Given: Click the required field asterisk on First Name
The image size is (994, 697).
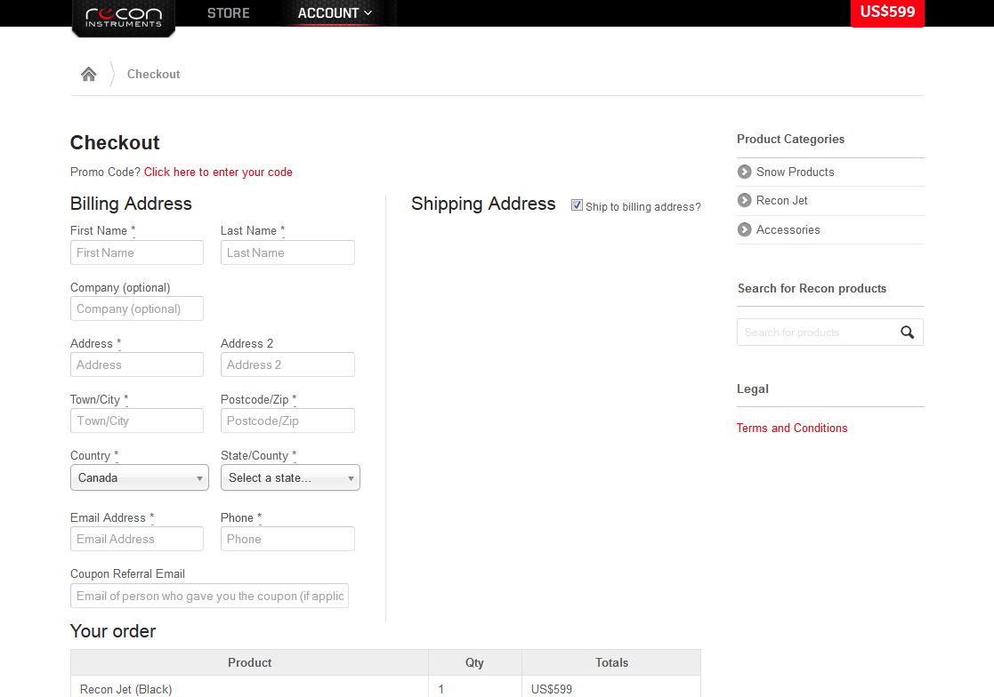Looking at the screenshot, I should coord(133,229).
